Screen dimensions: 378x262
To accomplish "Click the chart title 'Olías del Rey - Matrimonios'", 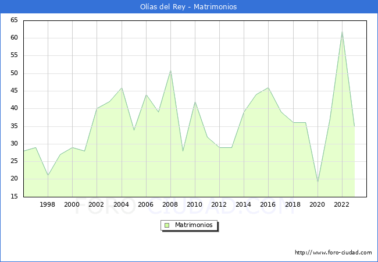I will [x=188, y=7].
